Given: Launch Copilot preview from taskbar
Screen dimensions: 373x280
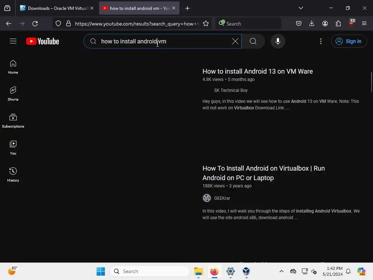Looking at the screenshot, I should tap(361, 271).
